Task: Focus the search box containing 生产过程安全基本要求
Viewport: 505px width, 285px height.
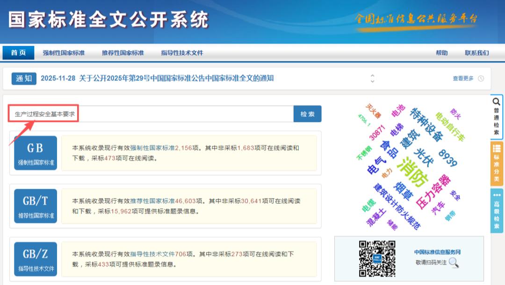Action: click(x=150, y=114)
